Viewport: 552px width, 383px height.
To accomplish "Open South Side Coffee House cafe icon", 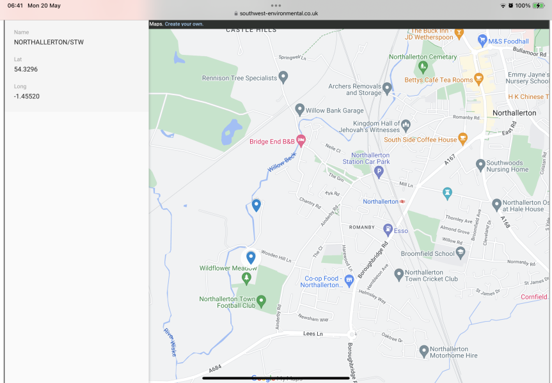I will tap(462, 139).
